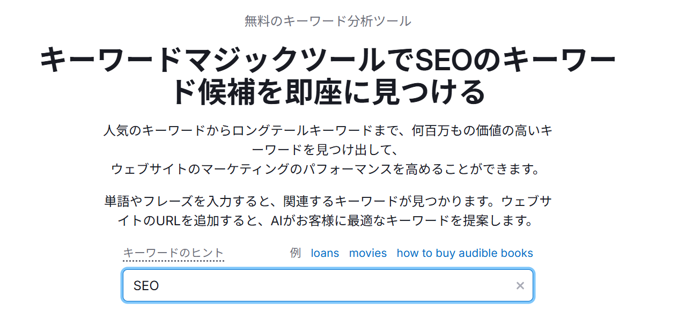This screenshot has height=310, width=678.
Task: Click the line starting "ウェブサイトのマーケティング"
Action: coord(325,169)
